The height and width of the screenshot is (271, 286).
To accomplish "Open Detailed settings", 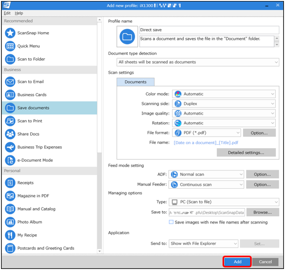I will (x=246, y=152).
